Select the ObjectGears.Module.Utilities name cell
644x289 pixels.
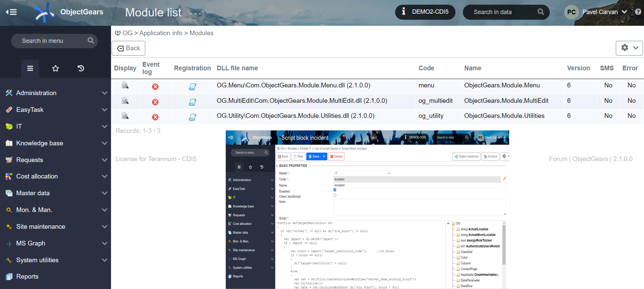[504, 116]
